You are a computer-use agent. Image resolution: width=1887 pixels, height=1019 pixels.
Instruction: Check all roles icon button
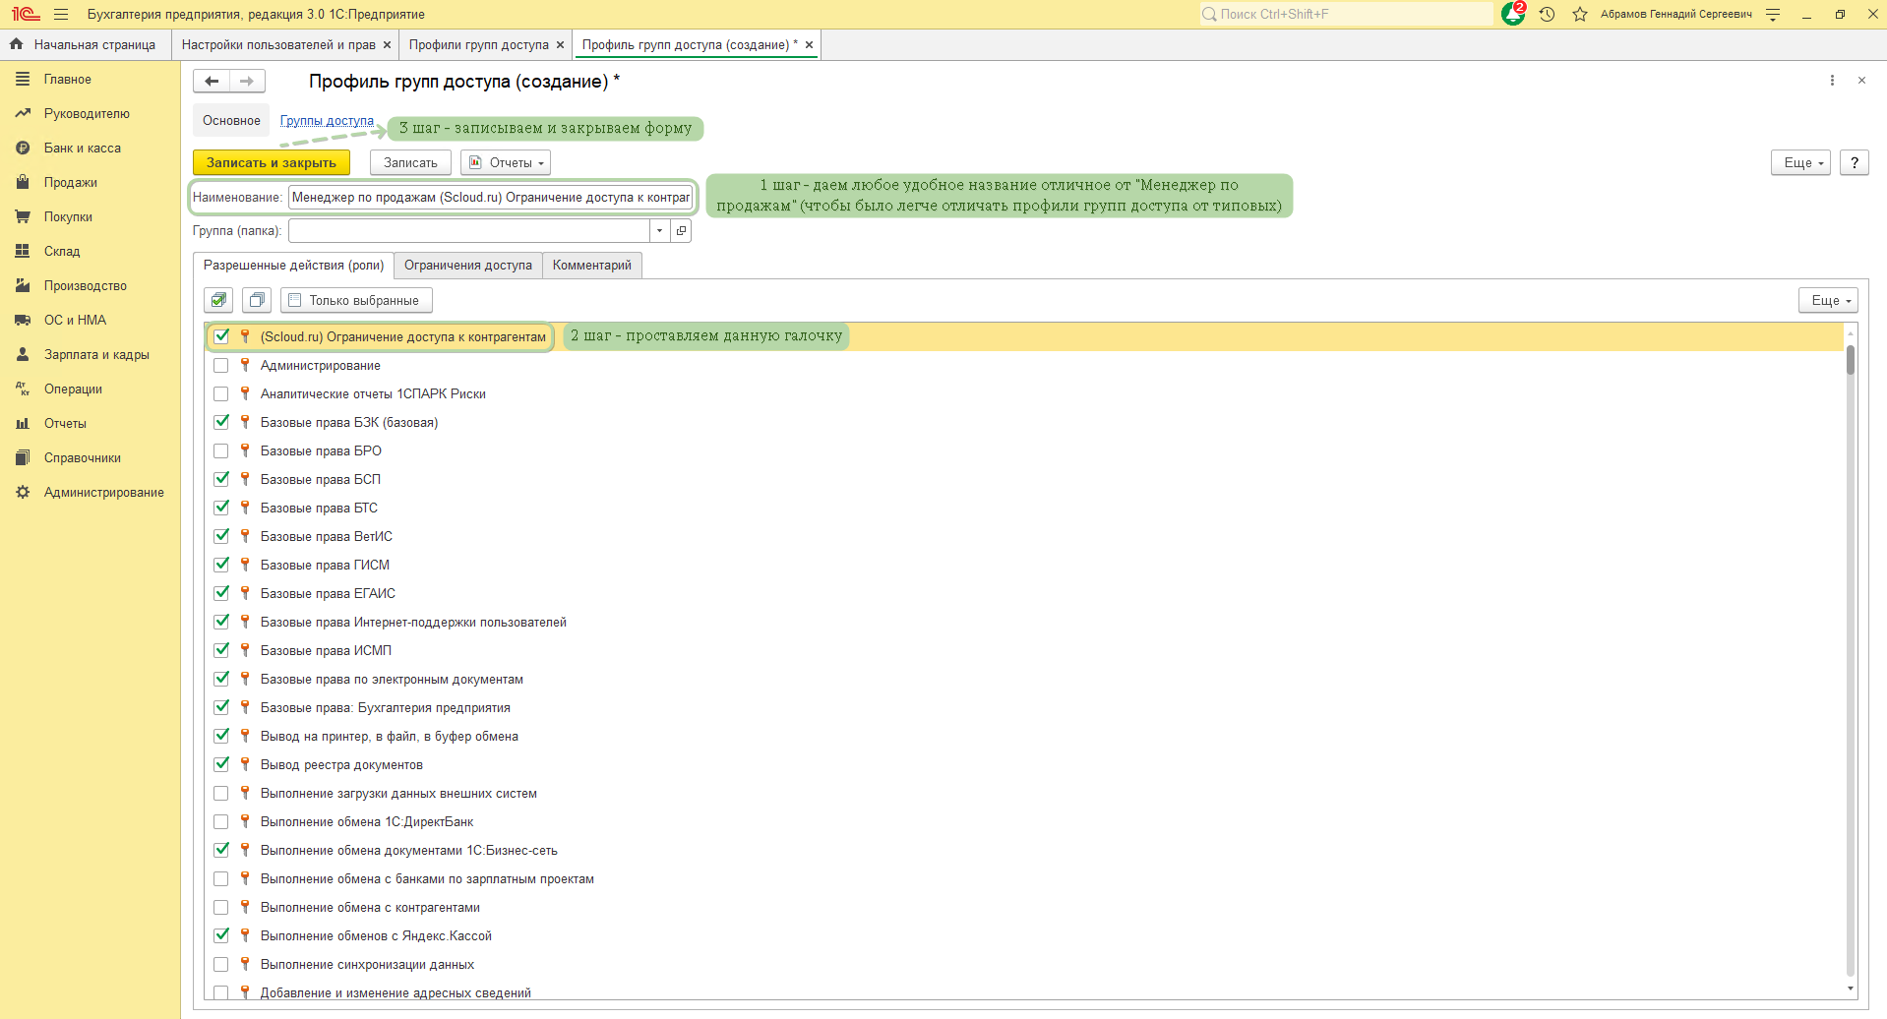[x=218, y=300]
